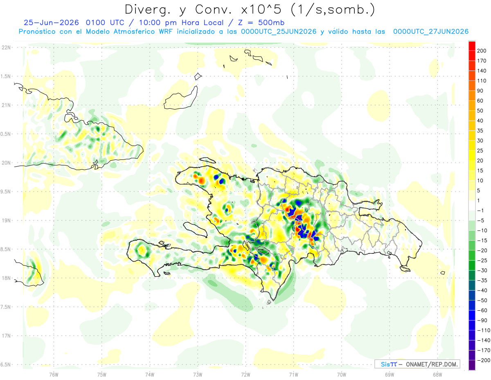Click the positive 90 colorbar label
491x380 pixels.
[x=480, y=91]
